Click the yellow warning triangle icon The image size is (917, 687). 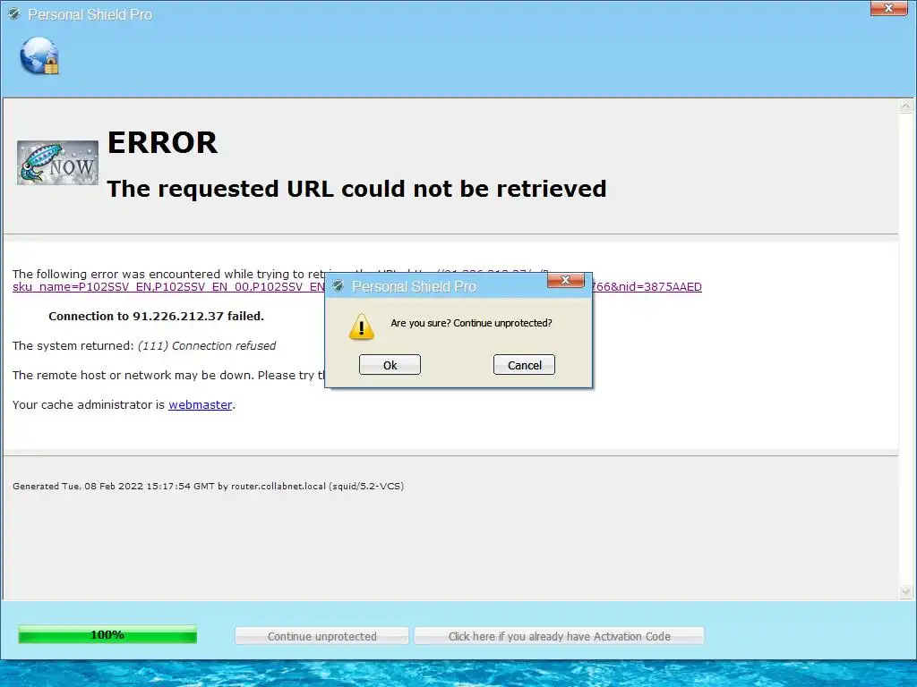(x=362, y=327)
